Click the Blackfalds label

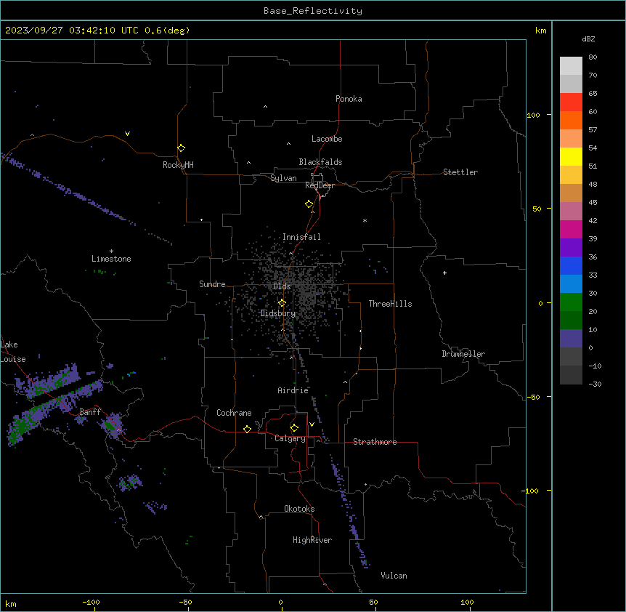(x=320, y=162)
